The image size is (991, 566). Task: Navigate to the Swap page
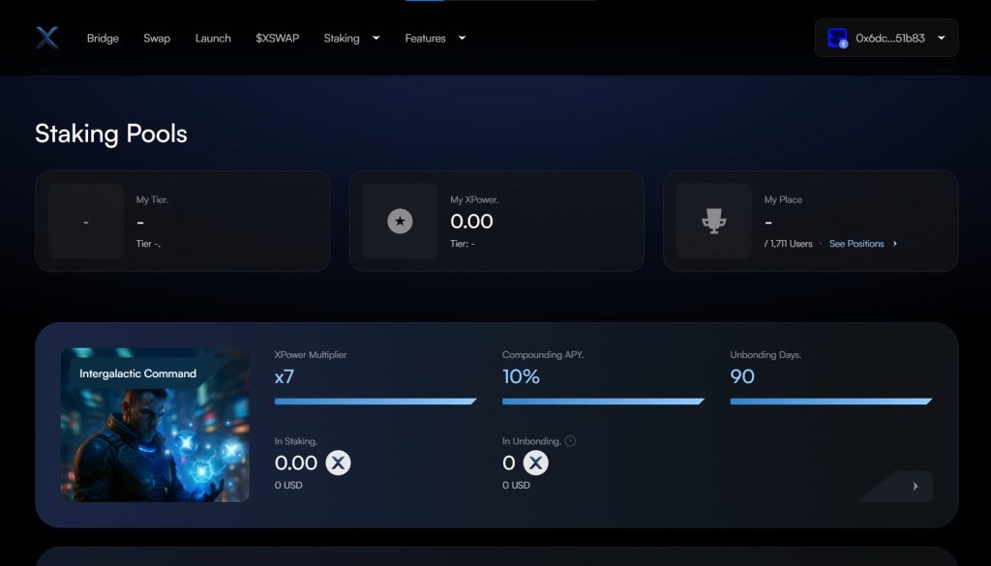tap(157, 39)
